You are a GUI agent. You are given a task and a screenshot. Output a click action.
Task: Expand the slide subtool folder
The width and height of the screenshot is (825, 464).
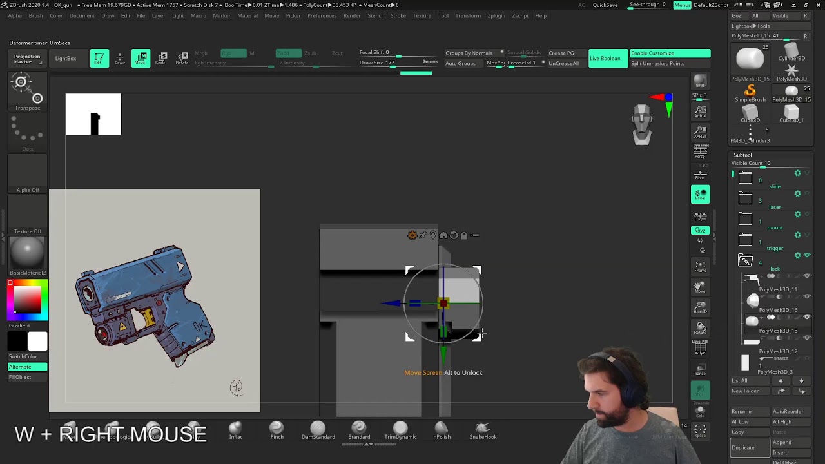pos(745,177)
